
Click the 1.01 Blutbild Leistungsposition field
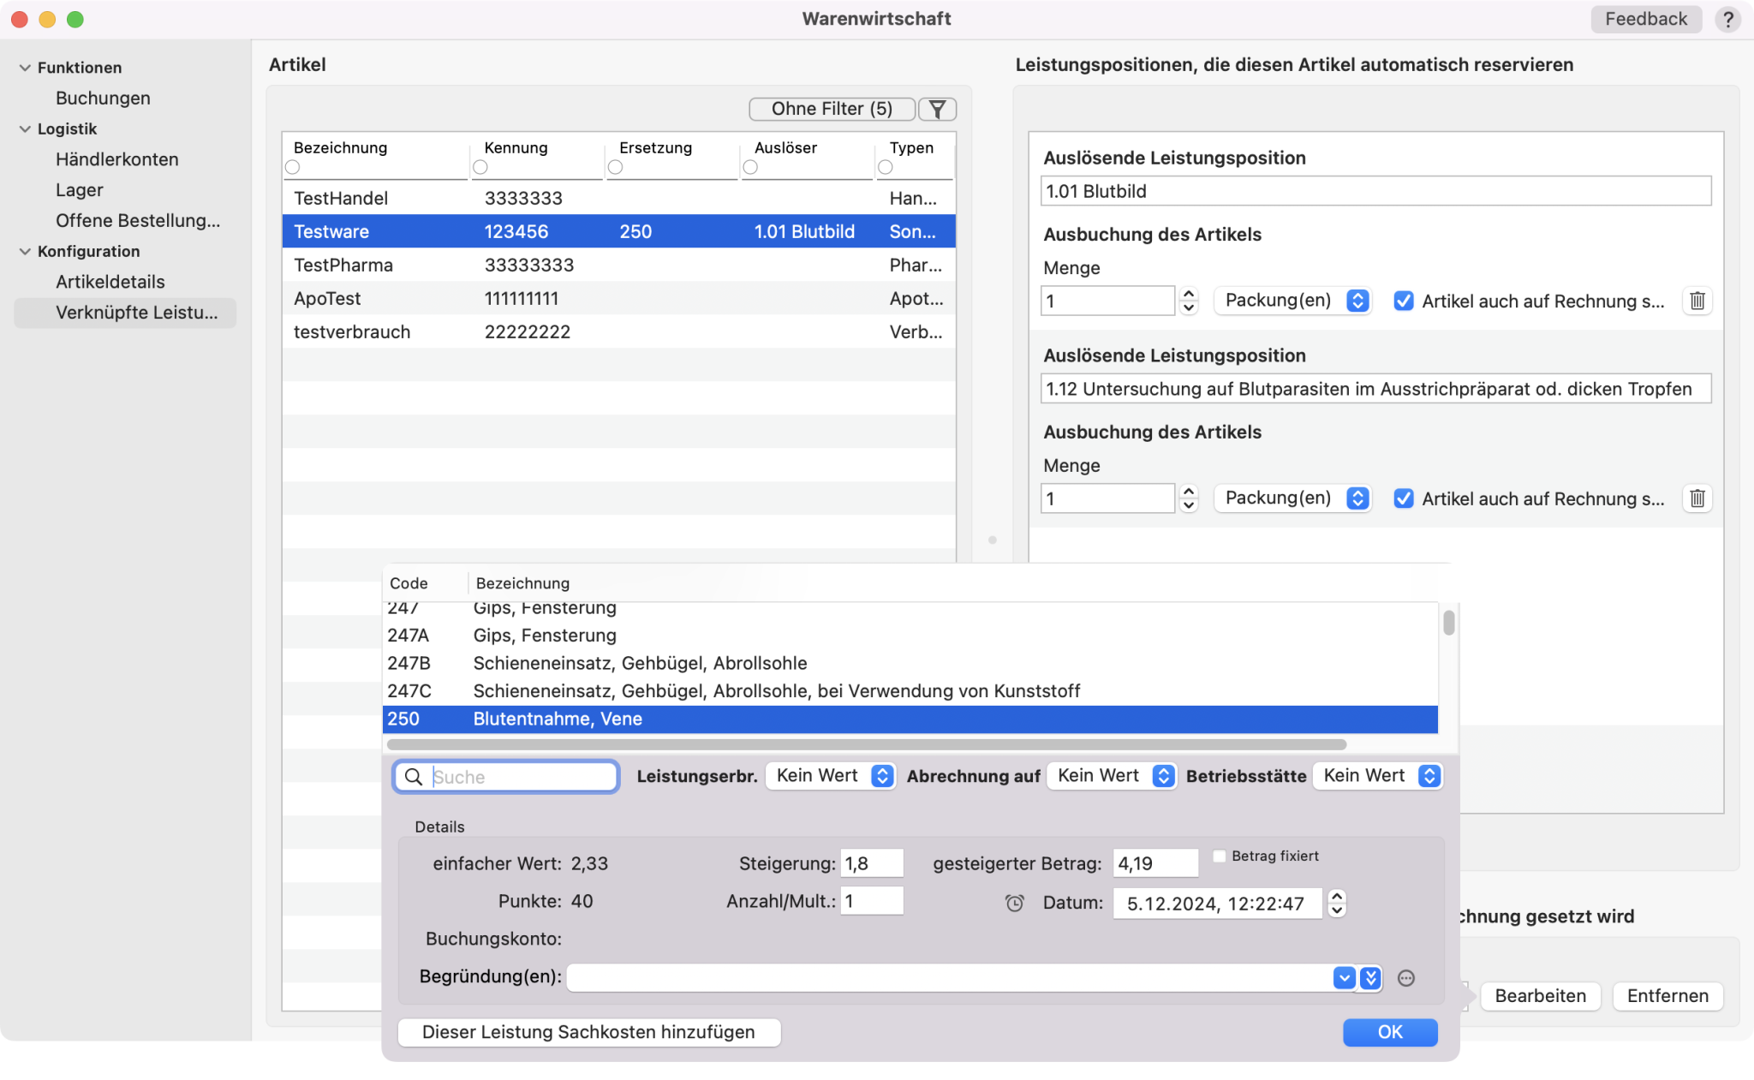[x=1376, y=191]
